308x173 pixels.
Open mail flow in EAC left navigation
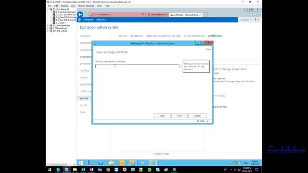(85, 71)
